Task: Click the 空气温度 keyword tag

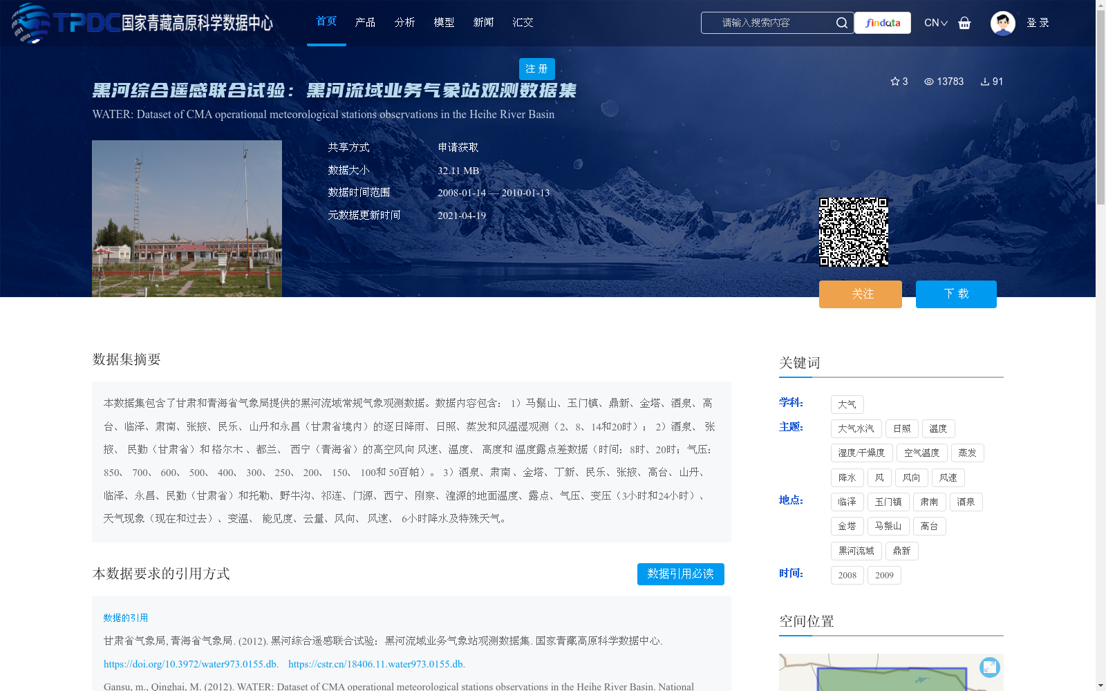Action: pos(922,453)
